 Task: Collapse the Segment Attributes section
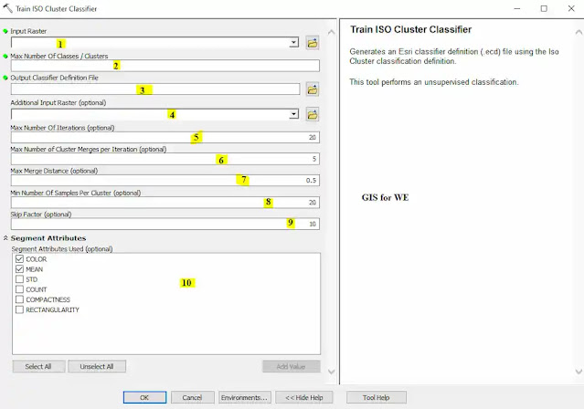(x=5, y=237)
